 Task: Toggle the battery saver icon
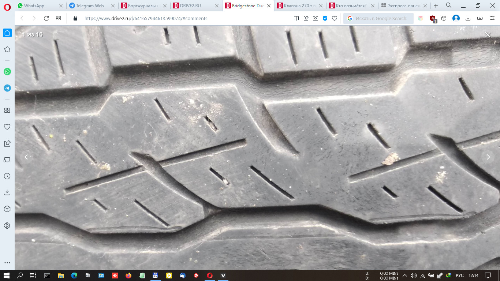tap(480, 18)
